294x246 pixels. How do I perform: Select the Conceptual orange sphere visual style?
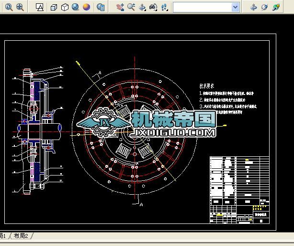pyautogui.click(x=87, y=7)
